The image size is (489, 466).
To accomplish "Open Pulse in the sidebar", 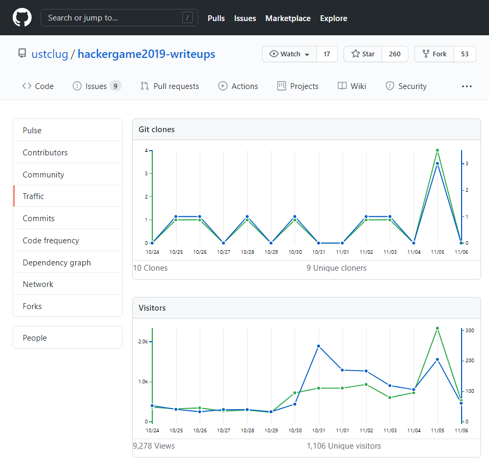I will click(67, 130).
